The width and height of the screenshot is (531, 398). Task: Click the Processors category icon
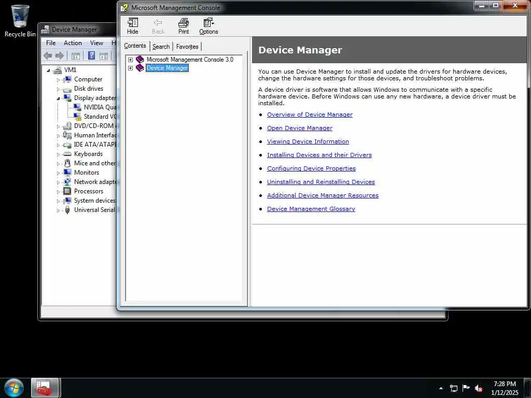(x=67, y=191)
